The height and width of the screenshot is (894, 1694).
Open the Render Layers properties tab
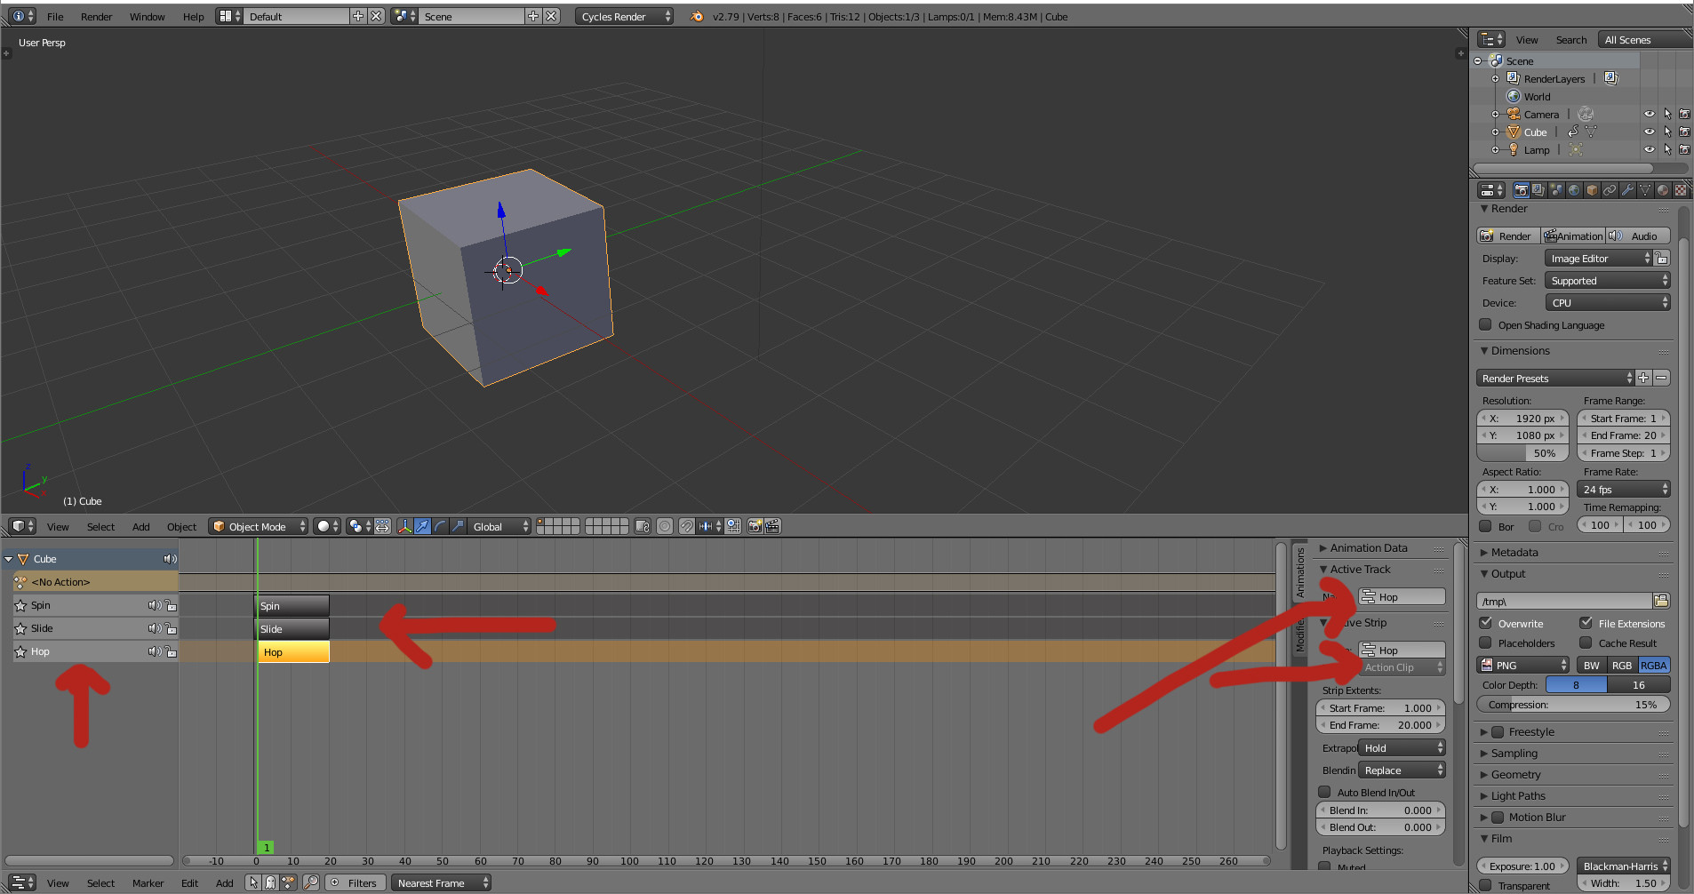pyautogui.click(x=1538, y=190)
